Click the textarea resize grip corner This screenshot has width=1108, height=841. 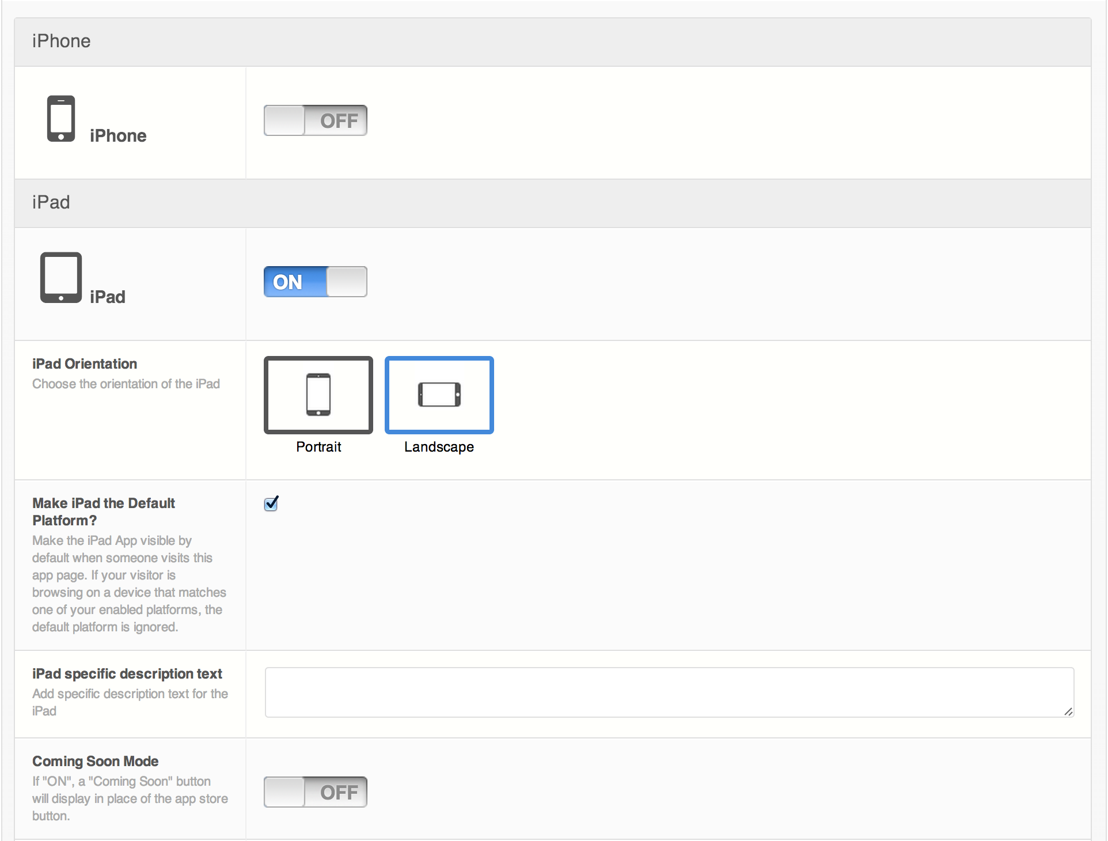point(1068,712)
